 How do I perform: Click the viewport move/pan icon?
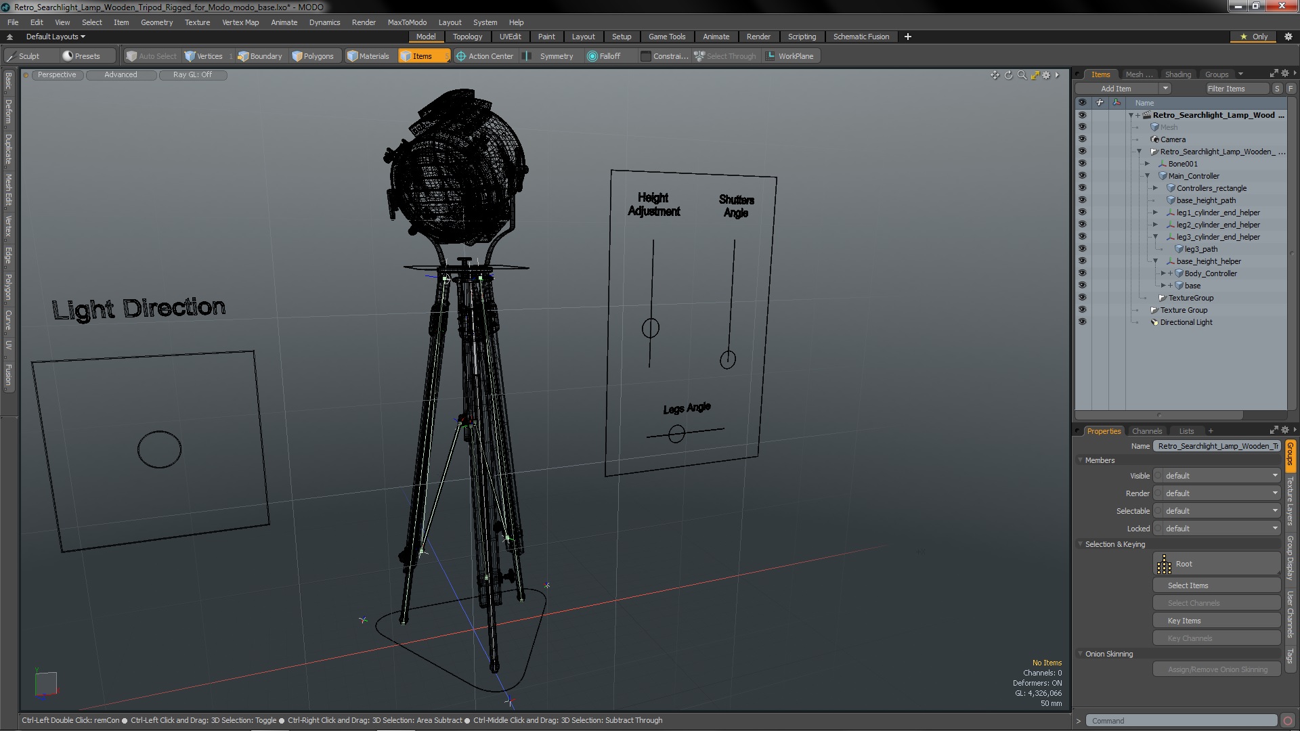pyautogui.click(x=995, y=75)
